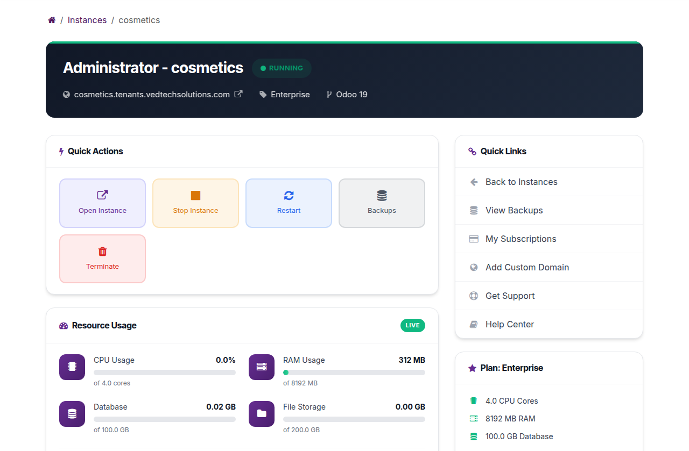Click the memory icon beside 8192 MB RAM
The image size is (689, 451).
click(474, 419)
